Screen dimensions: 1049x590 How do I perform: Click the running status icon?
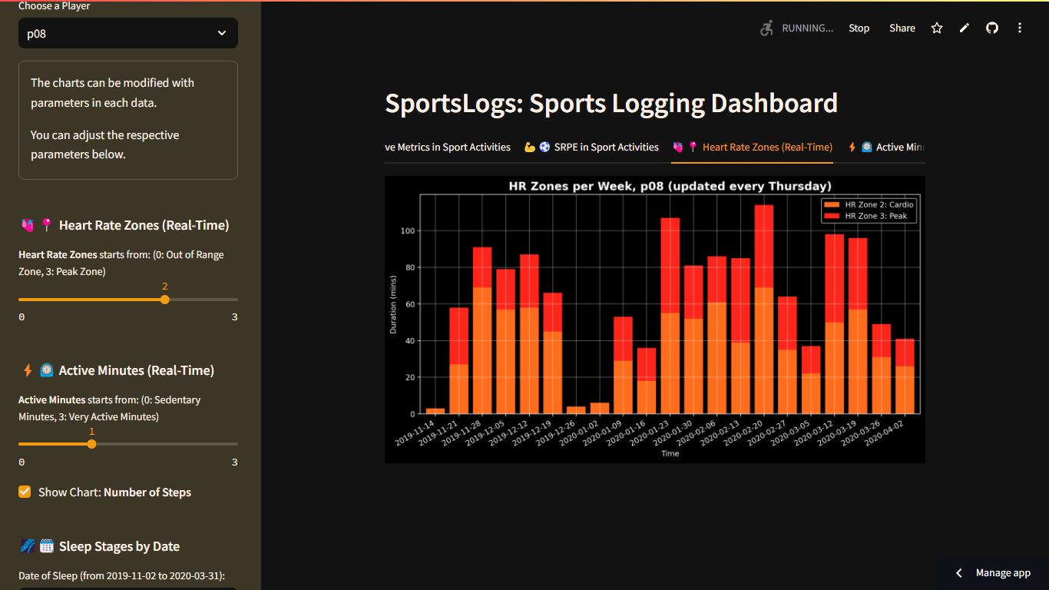tap(766, 28)
